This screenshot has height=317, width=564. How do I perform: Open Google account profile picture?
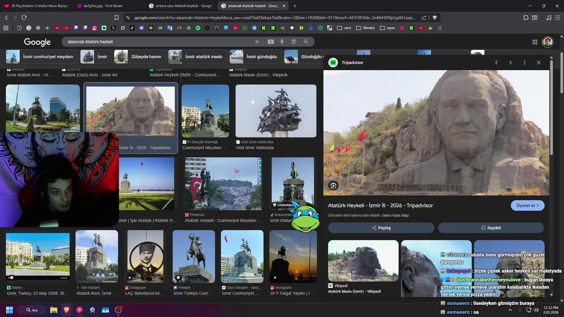(x=548, y=42)
